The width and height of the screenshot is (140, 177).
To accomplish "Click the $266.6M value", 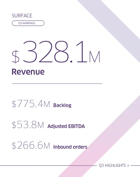I will pyautogui.click(x=31, y=146).
